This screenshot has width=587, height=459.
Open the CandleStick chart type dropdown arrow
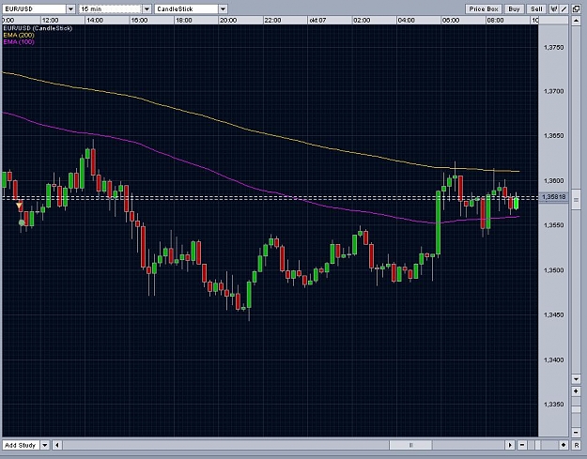tap(223, 9)
